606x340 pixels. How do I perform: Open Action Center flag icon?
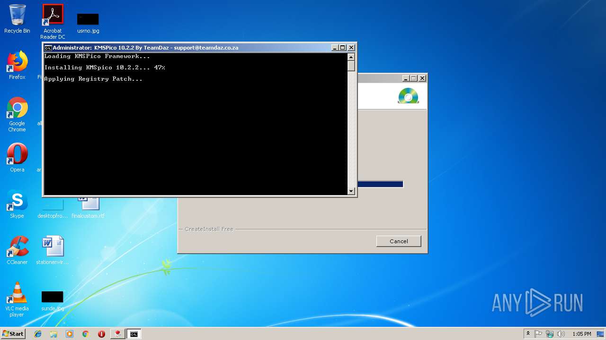tap(538, 334)
